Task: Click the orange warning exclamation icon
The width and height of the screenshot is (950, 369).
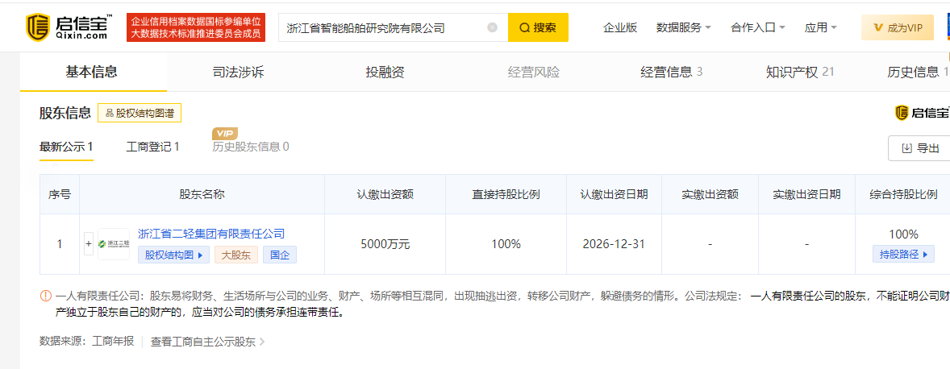Action: pos(45,296)
